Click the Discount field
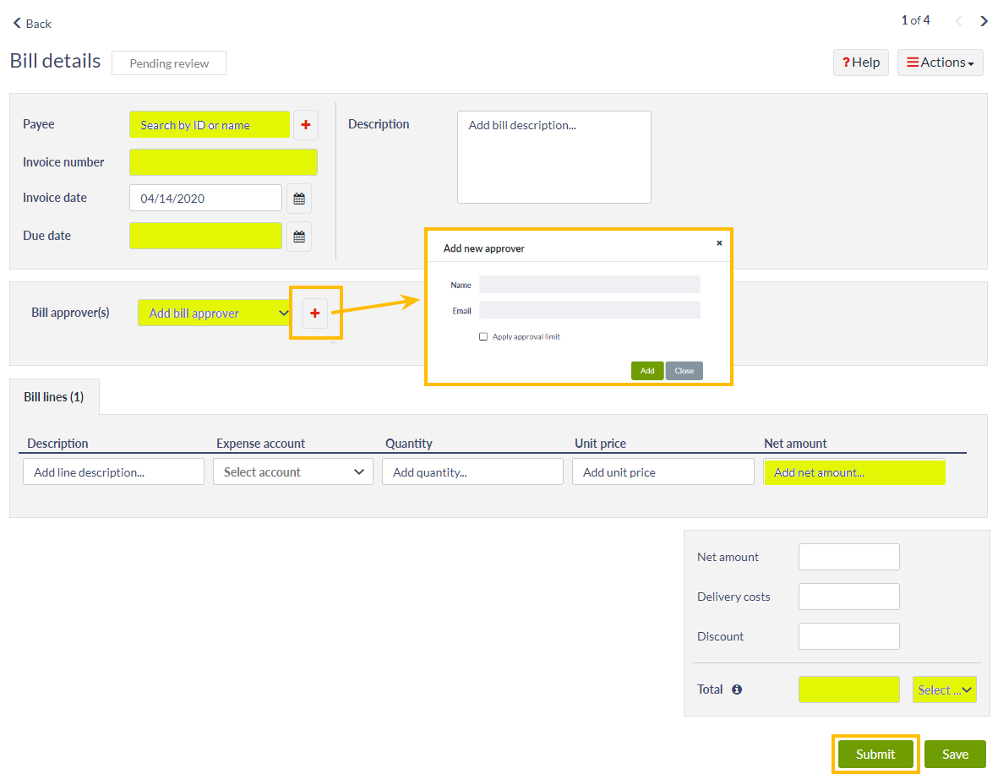The width and height of the screenshot is (998, 774). coord(849,636)
